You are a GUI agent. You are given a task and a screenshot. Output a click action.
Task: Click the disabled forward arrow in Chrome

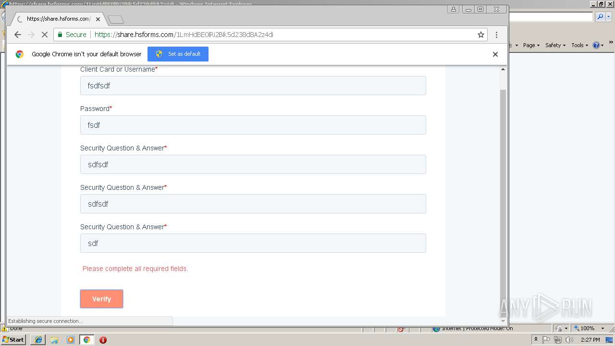click(x=31, y=35)
